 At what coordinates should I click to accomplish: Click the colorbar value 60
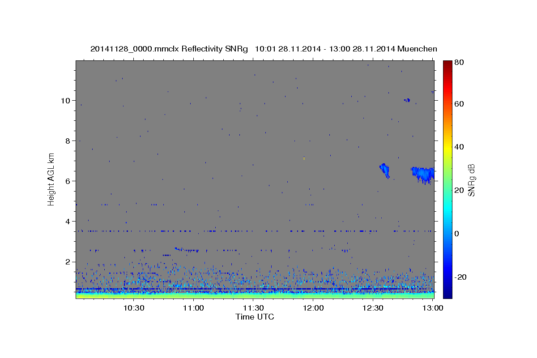[x=459, y=104]
